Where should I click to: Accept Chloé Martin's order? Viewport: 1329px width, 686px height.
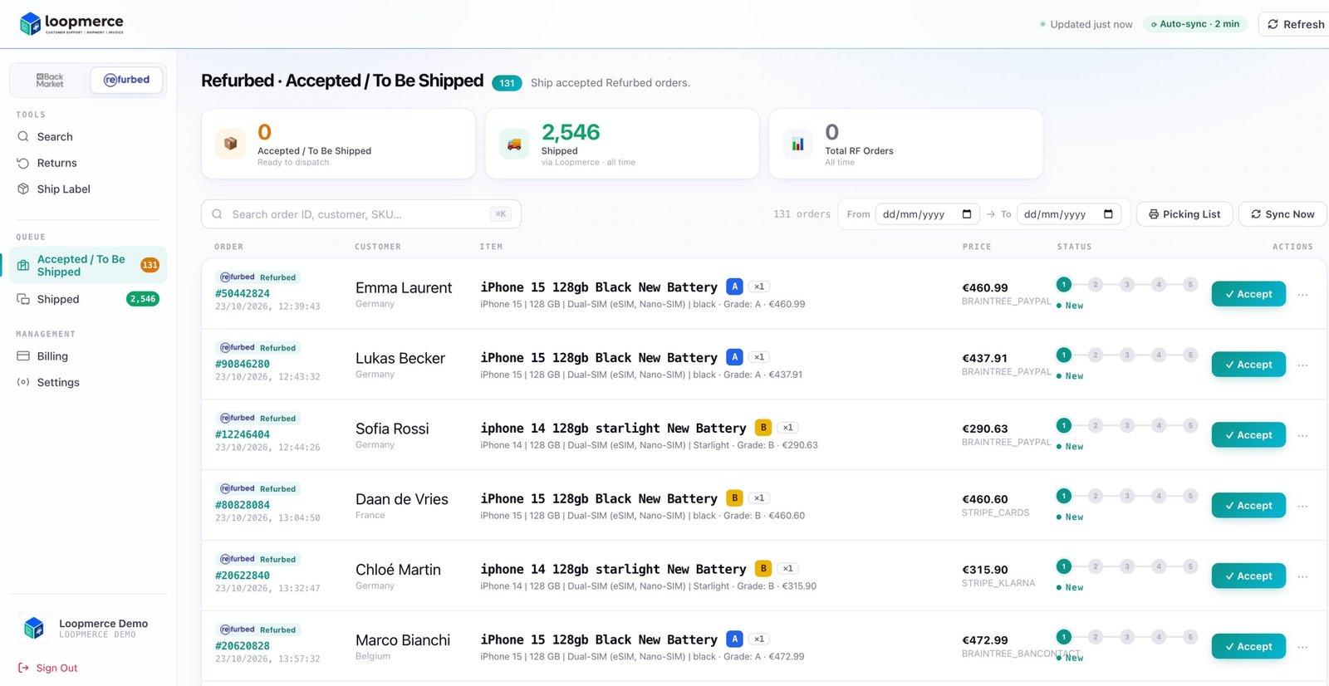(x=1248, y=576)
